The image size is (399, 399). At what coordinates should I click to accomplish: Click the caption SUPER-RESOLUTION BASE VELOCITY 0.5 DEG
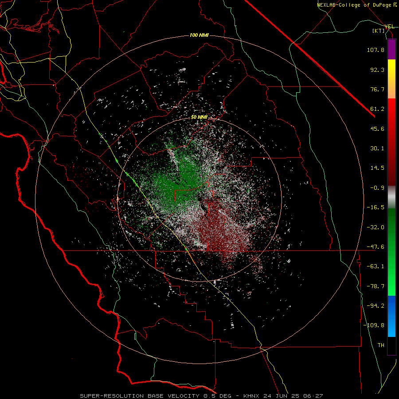(156, 396)
